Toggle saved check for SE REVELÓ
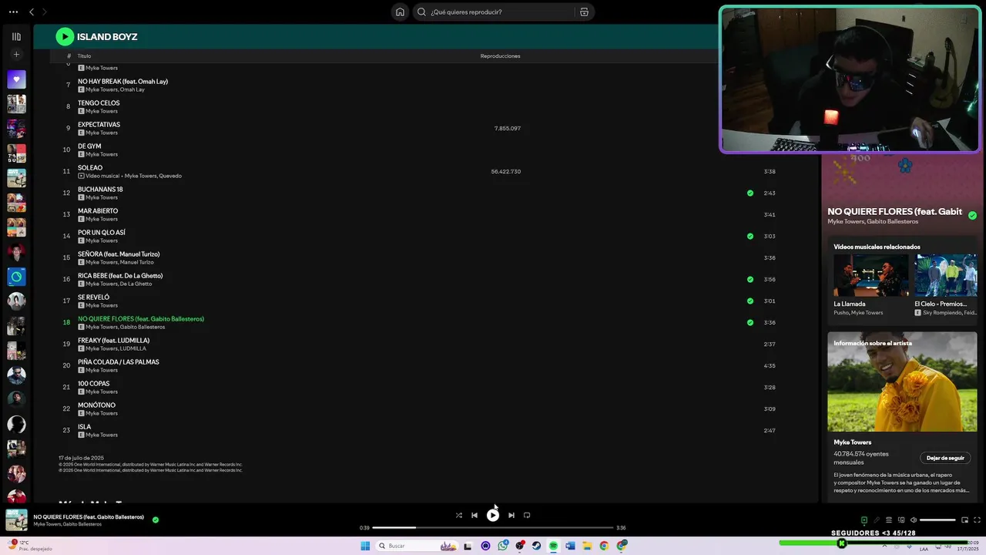The width and height of the screenshot is (986, 555). coord(750,301)
